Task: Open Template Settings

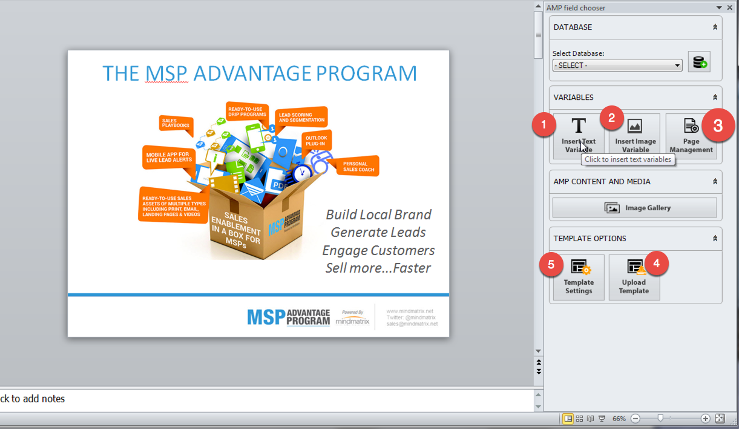Action: click(579, 278)
